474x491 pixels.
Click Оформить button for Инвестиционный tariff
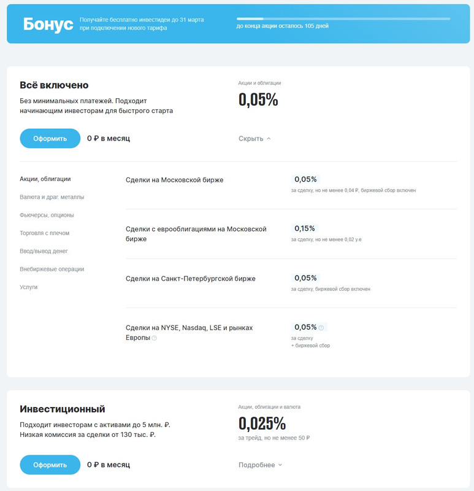pos(50,465)
